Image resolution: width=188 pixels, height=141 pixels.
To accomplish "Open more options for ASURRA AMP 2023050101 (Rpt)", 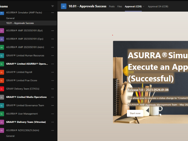I will pos(53,31).
